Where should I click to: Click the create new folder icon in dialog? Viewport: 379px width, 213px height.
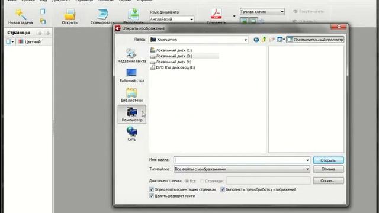[272, 40]
